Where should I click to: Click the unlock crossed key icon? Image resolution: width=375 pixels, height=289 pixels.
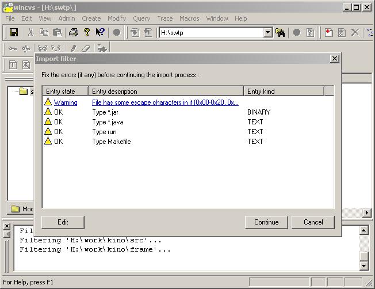(x=26, y=48)
